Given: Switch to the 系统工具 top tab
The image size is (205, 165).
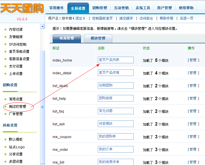Looking at the screenshot, I should 143,8.
